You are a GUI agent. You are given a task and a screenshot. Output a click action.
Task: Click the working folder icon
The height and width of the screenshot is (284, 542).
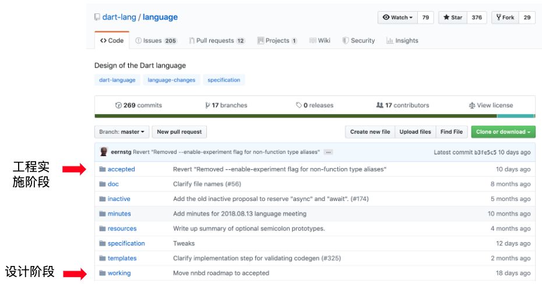(102, 273)
